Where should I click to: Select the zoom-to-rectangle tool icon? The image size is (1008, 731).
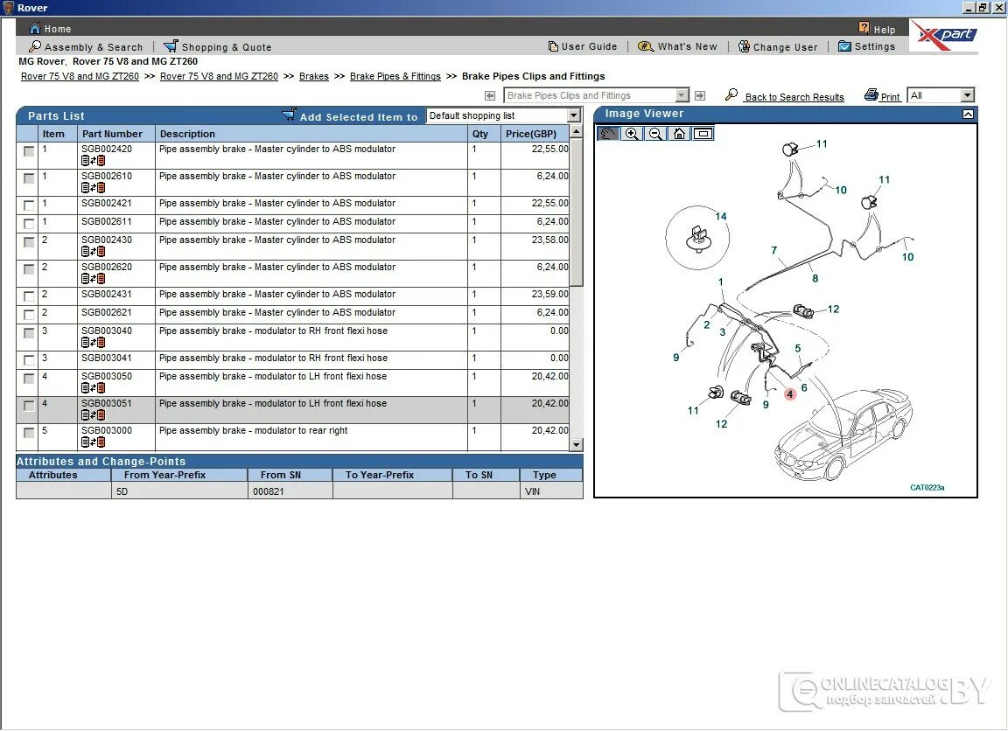click(x=703, y=134)
